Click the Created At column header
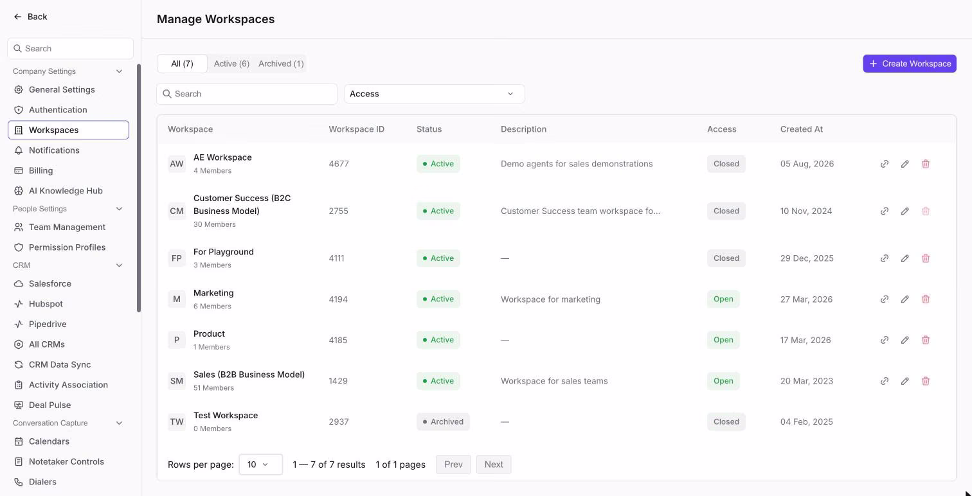The height and width of the screenshot is (496, 972). [802, 129]
